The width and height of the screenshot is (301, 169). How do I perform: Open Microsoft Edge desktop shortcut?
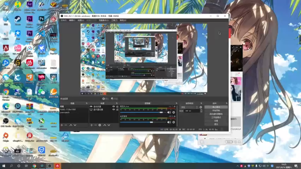(x=6, y=109)
